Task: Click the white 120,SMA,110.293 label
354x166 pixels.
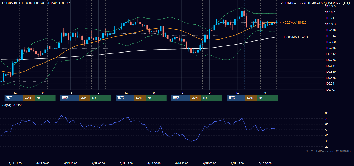Action: [294, 37]
